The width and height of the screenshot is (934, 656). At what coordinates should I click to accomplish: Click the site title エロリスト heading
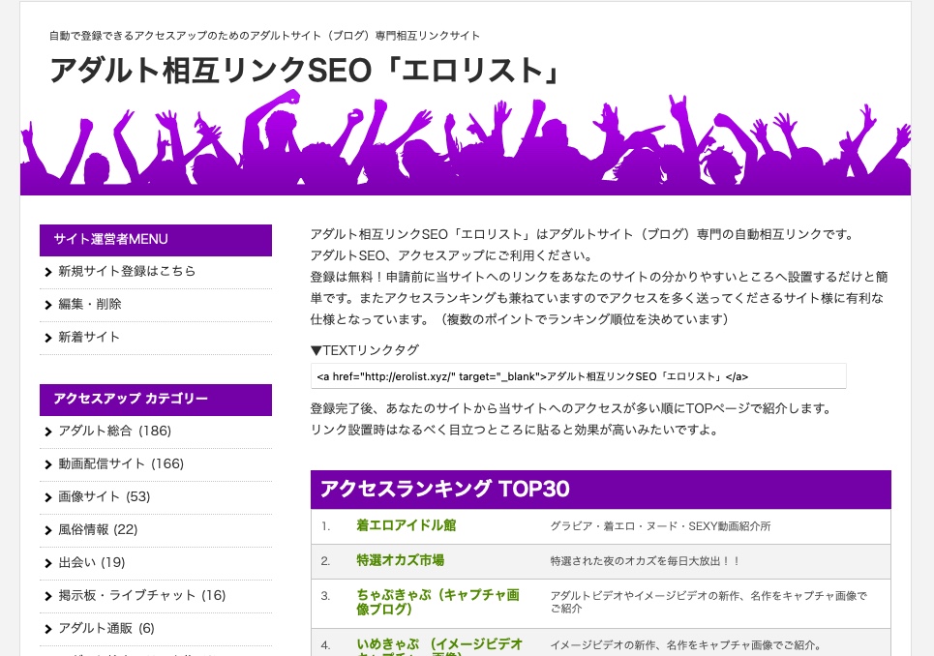tap(305, 71)
